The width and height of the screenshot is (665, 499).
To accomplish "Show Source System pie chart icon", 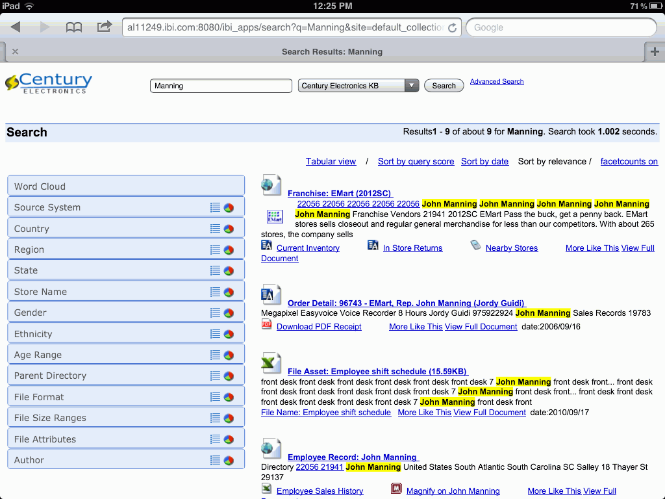I will (229, 207).
